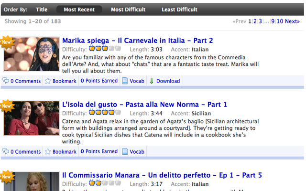Click the length value '3:17'
Screen dimensions: 306x191
coord(156,184)
